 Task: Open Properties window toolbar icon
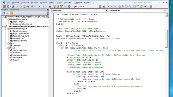[x=58, y=6]
